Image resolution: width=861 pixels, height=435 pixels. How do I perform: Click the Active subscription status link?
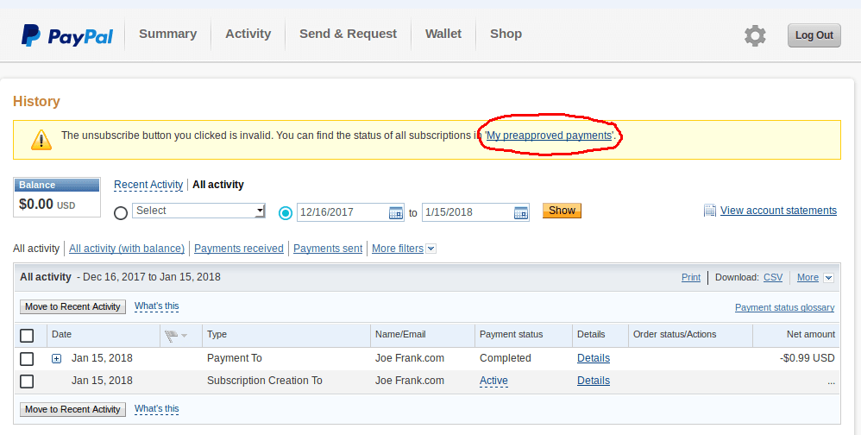click(x=493, y=381)
